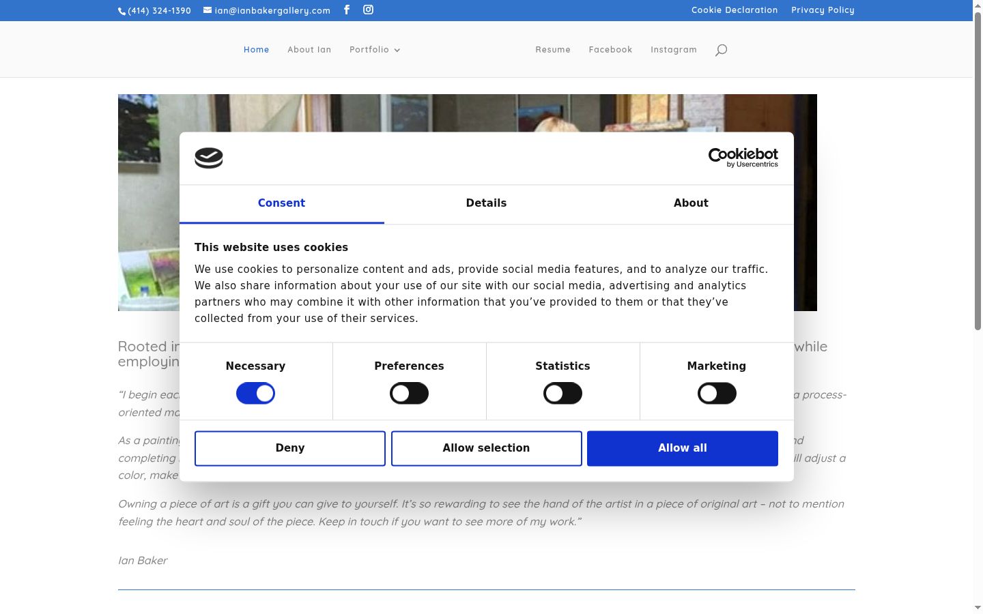Open the About Ian page
Screen dimensions: 983x614
coord(309,50)
